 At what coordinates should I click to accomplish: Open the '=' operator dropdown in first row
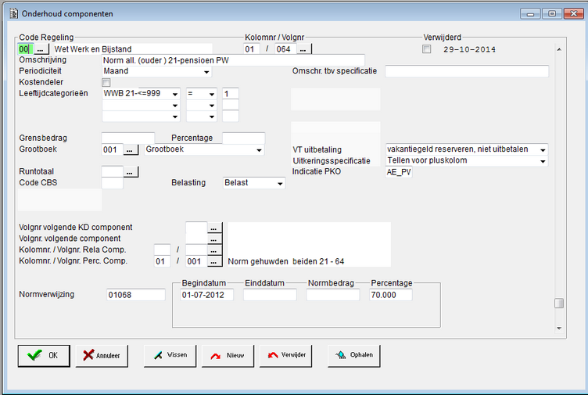pos(212,94)
